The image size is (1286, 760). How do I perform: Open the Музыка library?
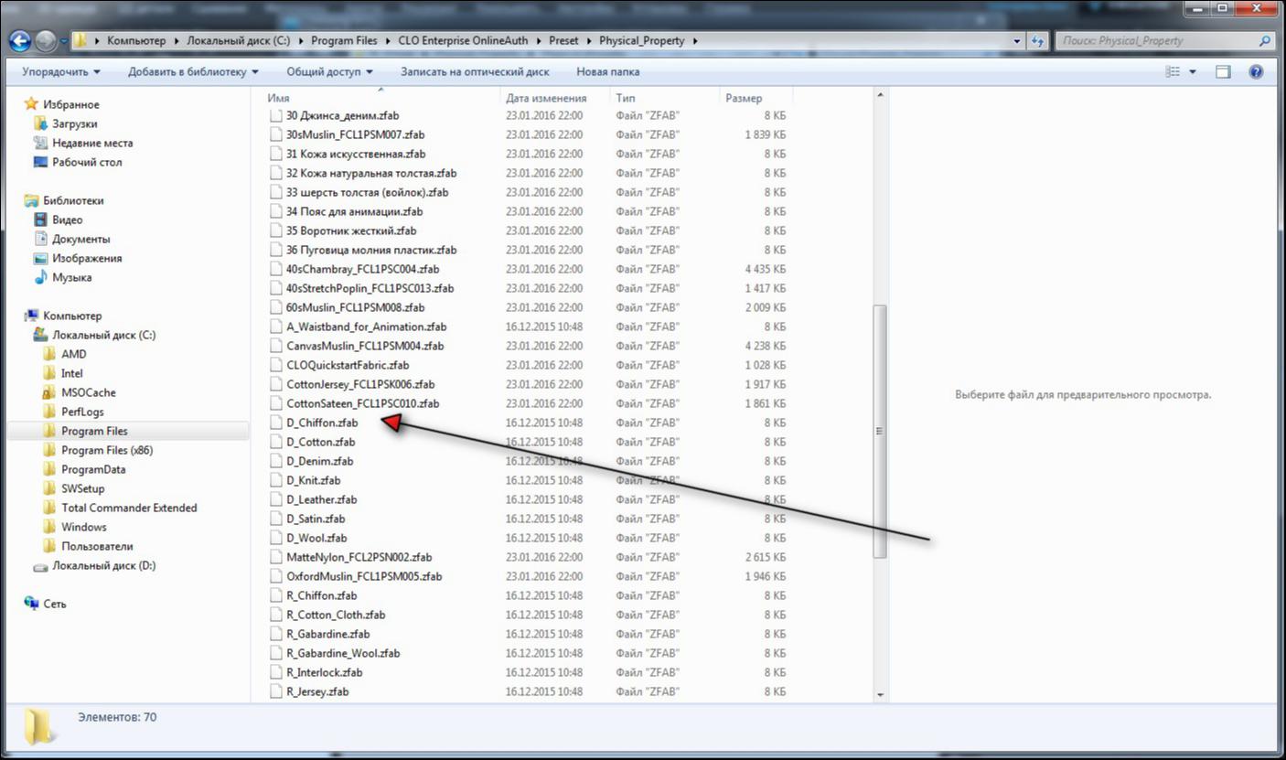coord(72,277)
